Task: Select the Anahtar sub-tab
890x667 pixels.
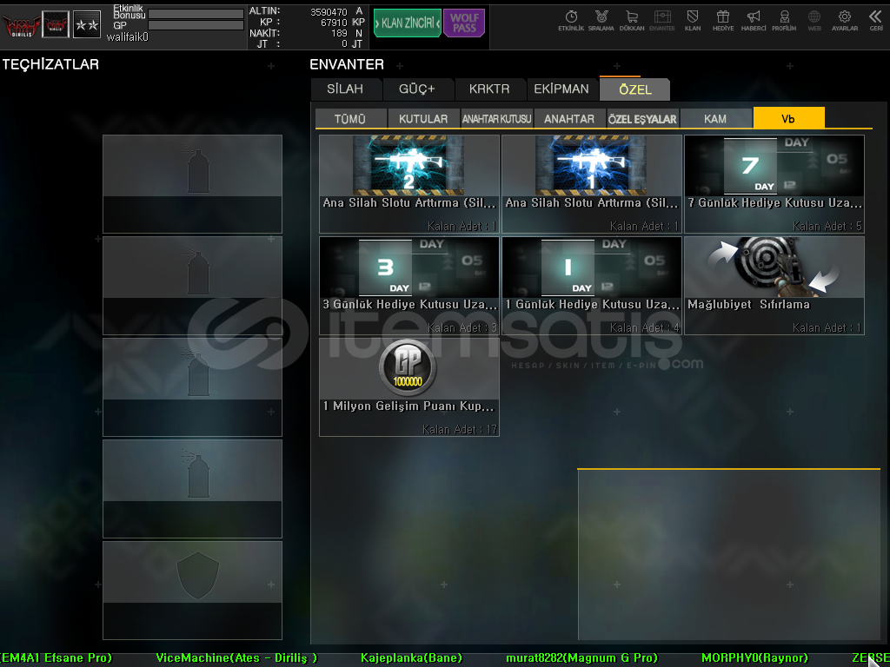Action: (569, 118)
